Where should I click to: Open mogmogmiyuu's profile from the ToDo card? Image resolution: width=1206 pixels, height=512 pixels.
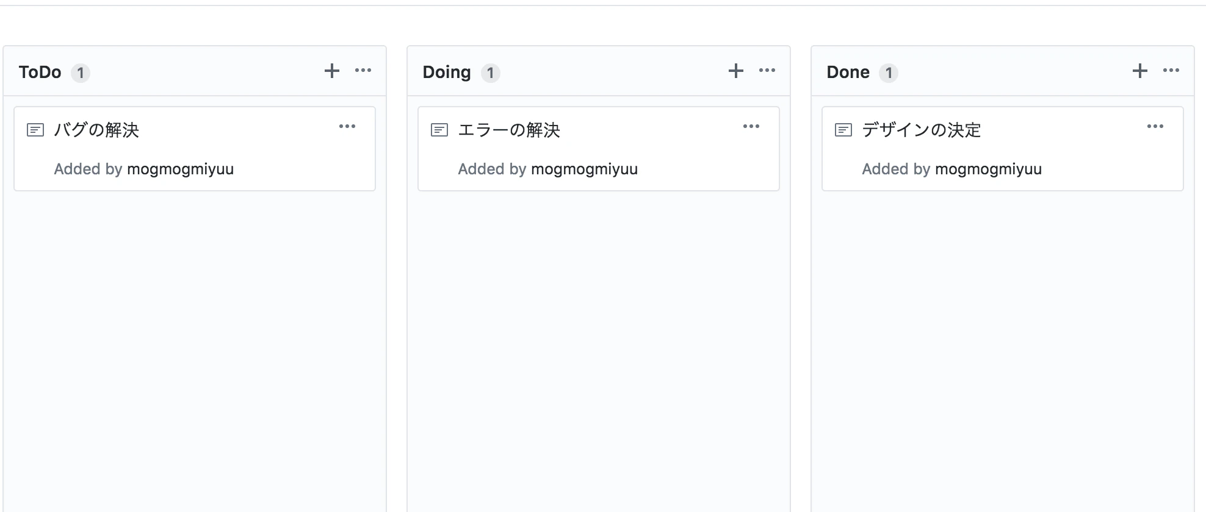point(181,169)
